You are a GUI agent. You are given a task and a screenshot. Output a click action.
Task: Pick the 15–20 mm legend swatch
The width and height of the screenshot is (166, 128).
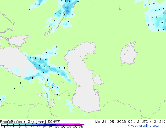(41, 125)
